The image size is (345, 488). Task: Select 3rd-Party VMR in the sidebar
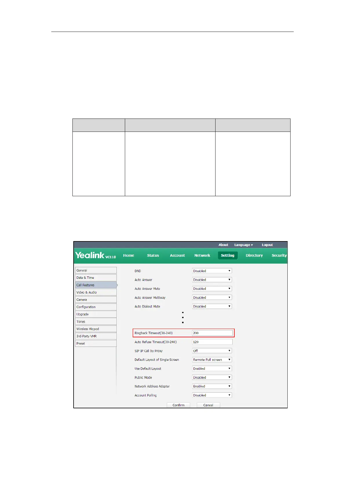pyautogui.click(x=96, y=336)
